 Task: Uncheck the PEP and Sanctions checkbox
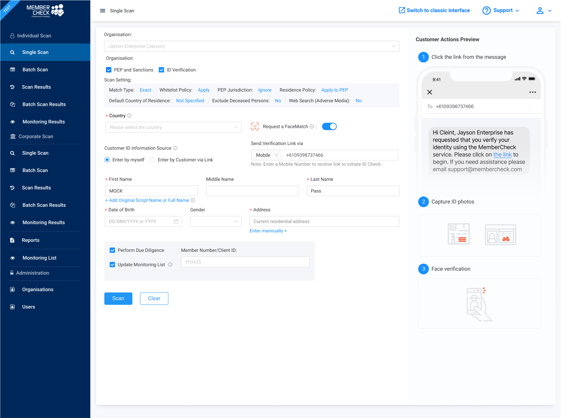pos(109,70)
